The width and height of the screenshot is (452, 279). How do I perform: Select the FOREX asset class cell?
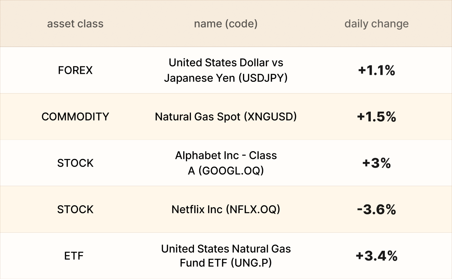click(75, 70)
